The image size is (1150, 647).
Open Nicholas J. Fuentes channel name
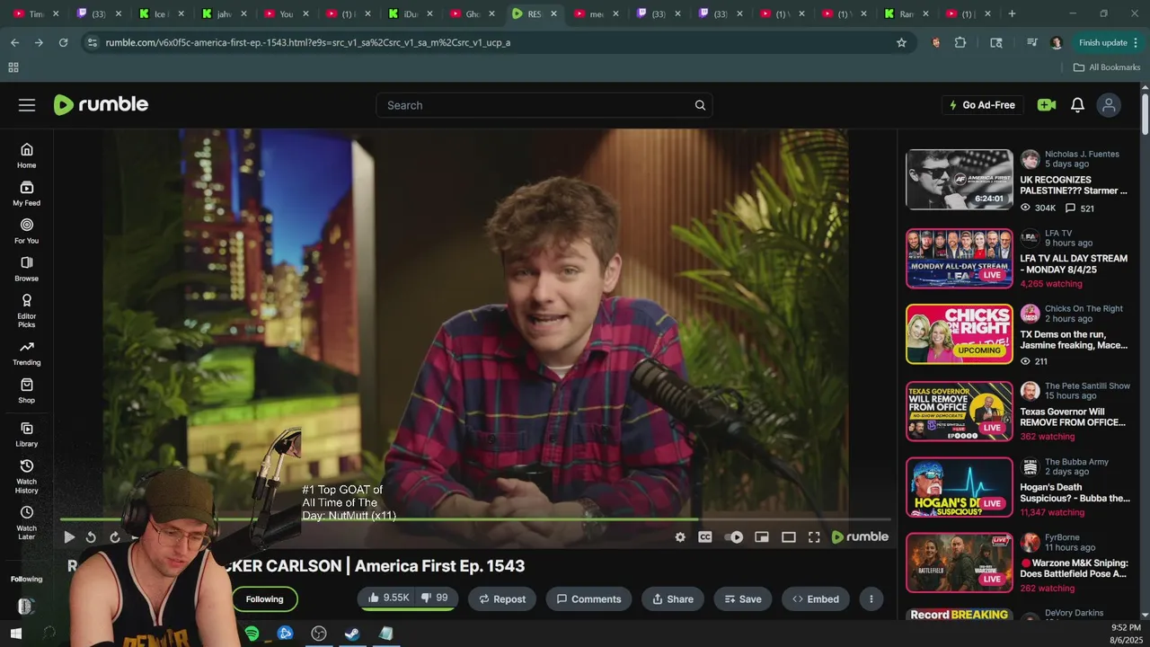1082,154
